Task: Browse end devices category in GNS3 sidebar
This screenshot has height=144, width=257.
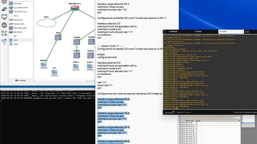Action: click(4, 17)
